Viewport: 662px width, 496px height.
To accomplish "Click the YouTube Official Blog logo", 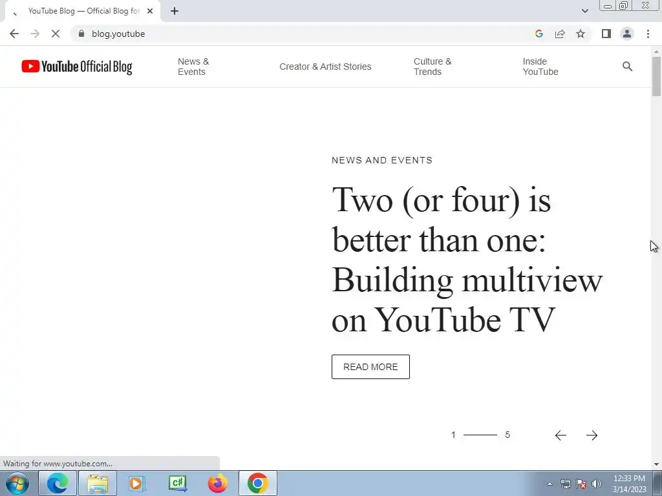I will point(77,67).
